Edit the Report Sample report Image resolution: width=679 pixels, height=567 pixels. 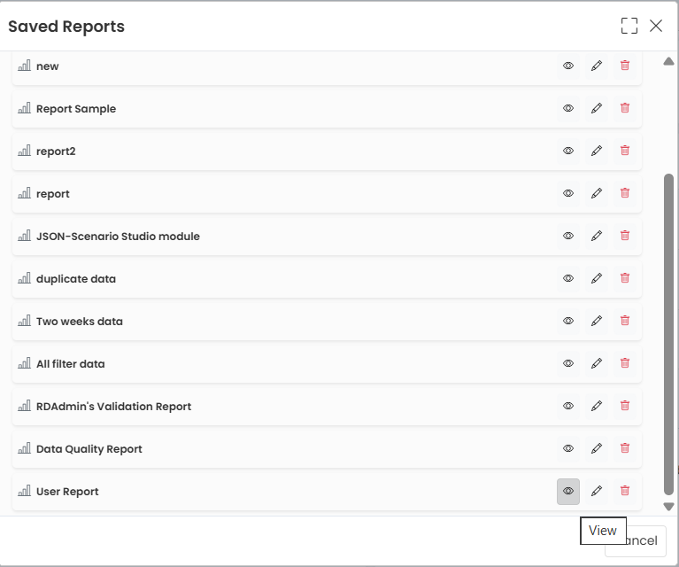point(597,108)
